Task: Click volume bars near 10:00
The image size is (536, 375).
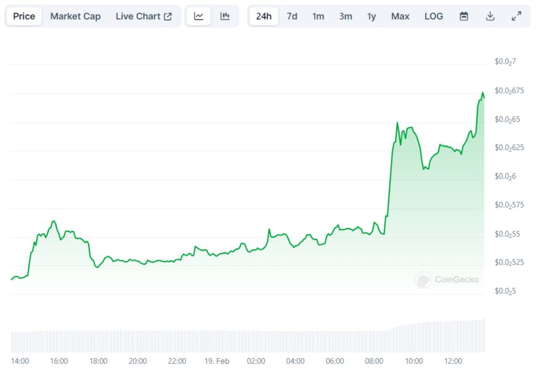Action: pos(414,338)
